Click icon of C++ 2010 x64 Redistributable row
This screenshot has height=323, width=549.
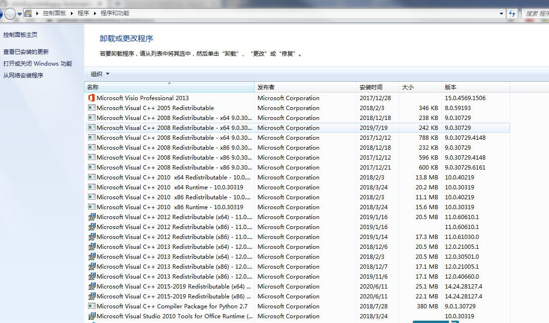[92, 178]
